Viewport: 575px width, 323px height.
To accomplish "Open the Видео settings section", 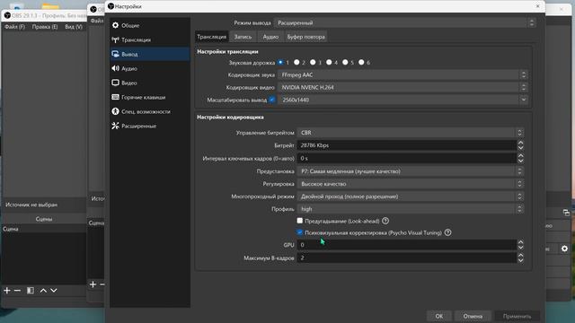I will 150,83.
